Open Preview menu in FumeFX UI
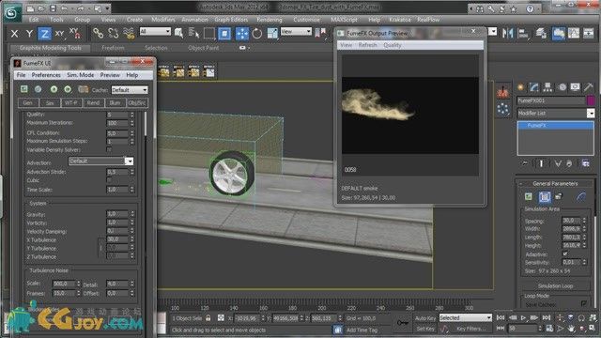Image resolution: width=601 pixels, height=338 pixels. [110, 75]
